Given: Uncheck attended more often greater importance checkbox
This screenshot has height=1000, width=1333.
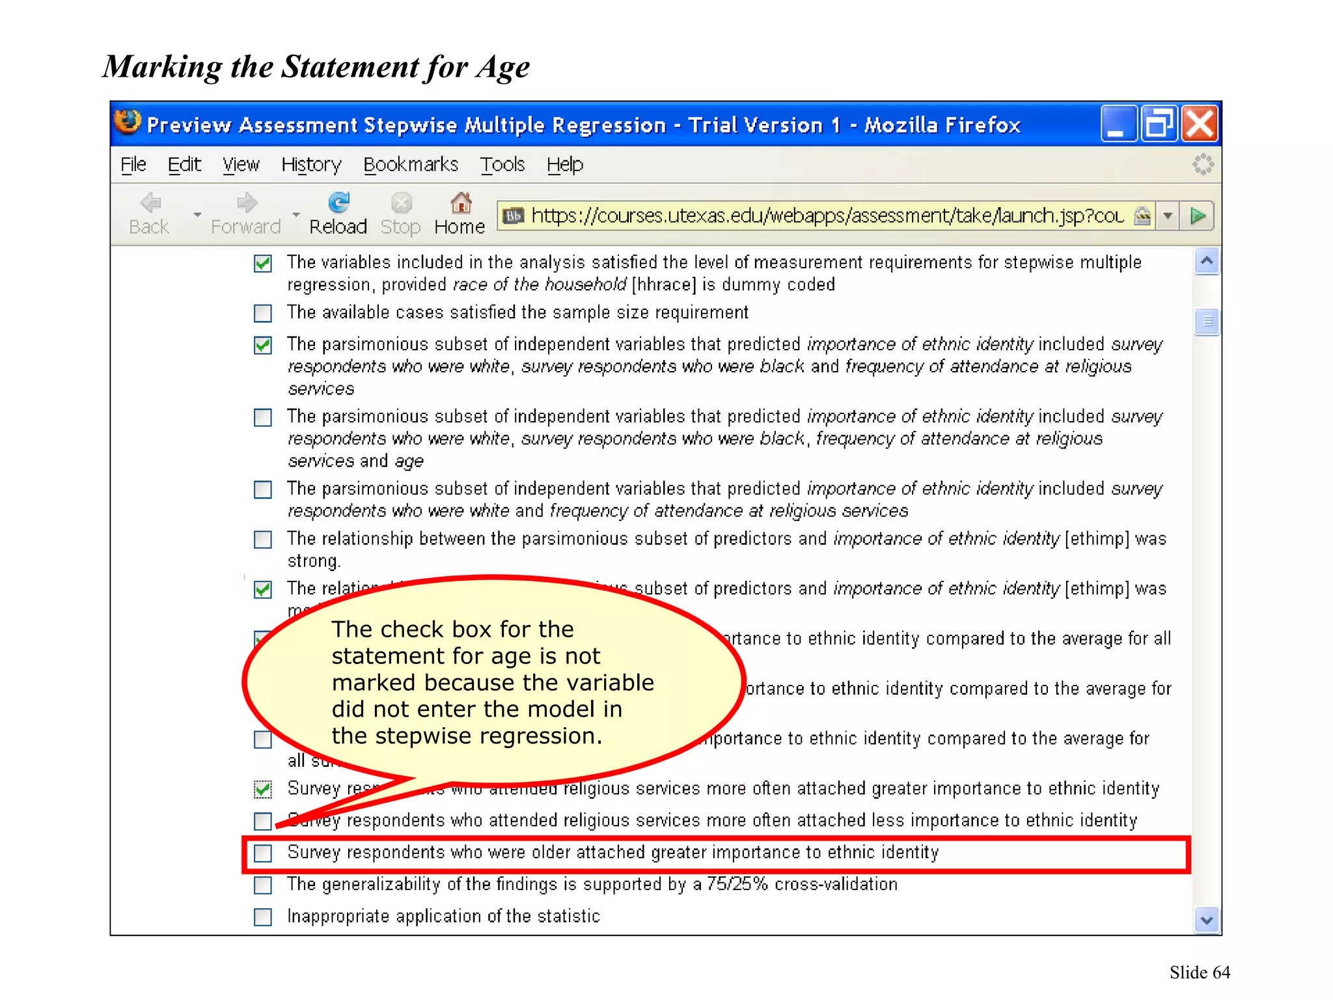Looking at the screenshot, I should click(263, 790).
